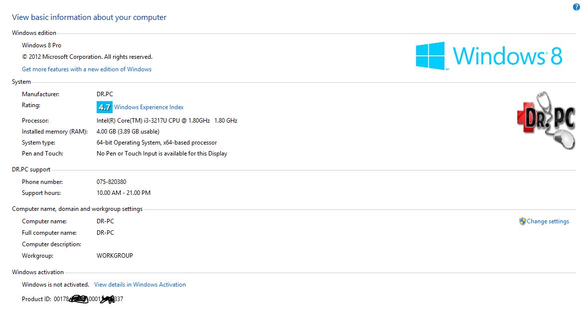Click the Phone number: label
581x329 pixels.
[42, 182]
